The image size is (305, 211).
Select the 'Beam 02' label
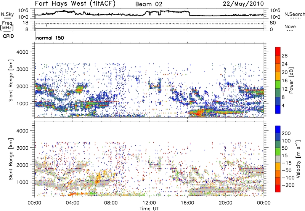(149, 4)
